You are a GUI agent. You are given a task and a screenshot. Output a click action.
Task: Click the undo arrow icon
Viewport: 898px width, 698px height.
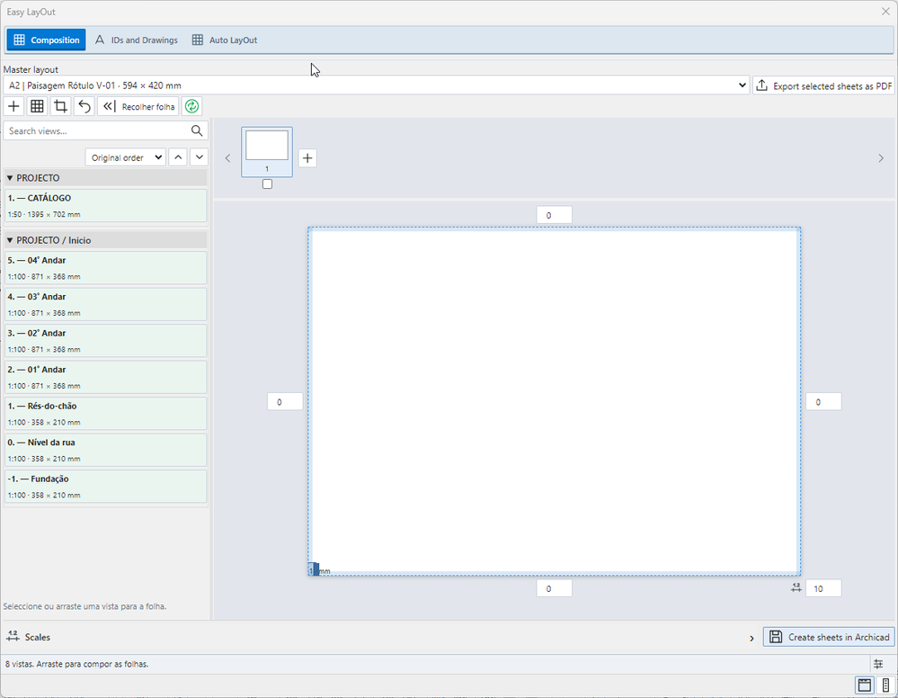pyautogui.click(x=84, y=107)
